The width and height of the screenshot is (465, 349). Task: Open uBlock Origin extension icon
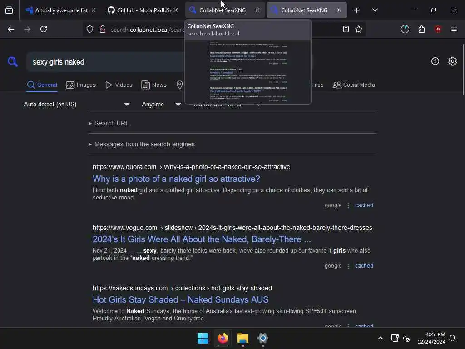pos(438,29)
